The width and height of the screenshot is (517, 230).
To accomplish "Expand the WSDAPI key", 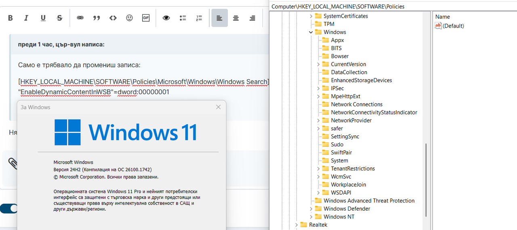I will coord(318,193).
